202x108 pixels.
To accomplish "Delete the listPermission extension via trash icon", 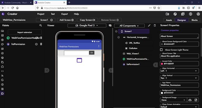I will pos(41,44).
